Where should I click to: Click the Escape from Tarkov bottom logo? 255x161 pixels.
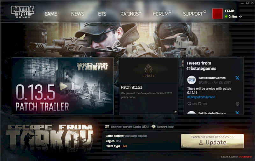(50, 138)
